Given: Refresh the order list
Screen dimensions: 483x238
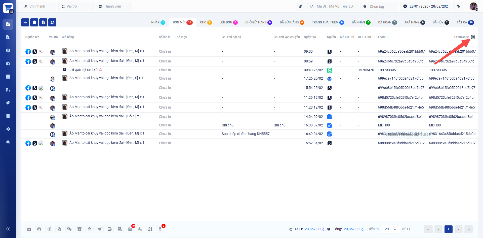Looking at the screenshot, I should tap(52, 22).
